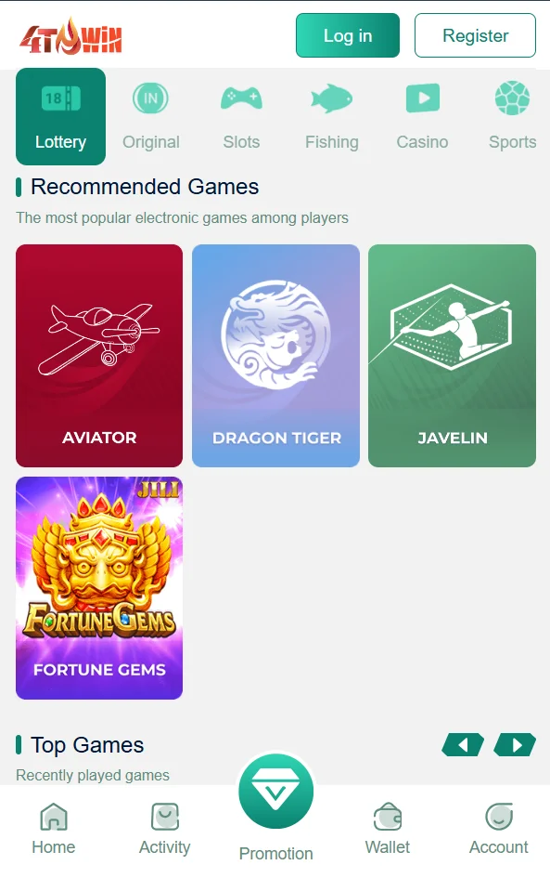Screen dimensions: 550x878
Task: Open the Wallet icon in bottom bar
Action: pos(388,817)
